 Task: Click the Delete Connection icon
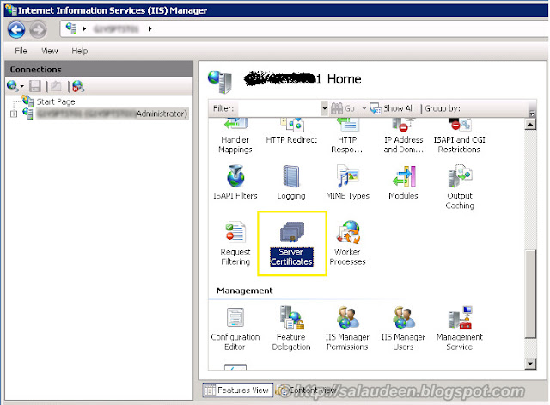point(78,86)
